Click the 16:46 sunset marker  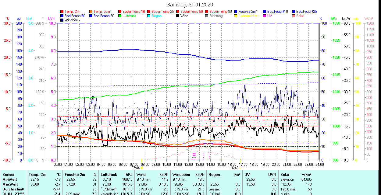(234, 168)
